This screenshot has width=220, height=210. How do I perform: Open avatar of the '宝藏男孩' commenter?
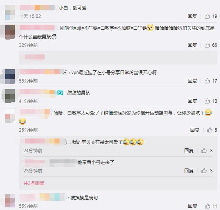(10, 32)
